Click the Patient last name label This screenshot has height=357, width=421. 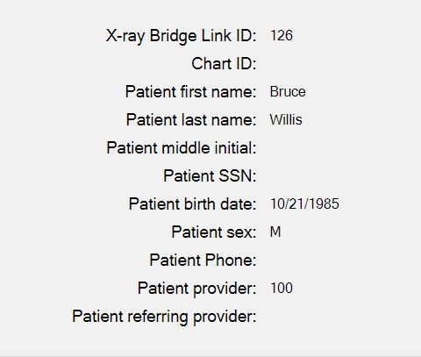pyautogui.click(x=191, y=119)
